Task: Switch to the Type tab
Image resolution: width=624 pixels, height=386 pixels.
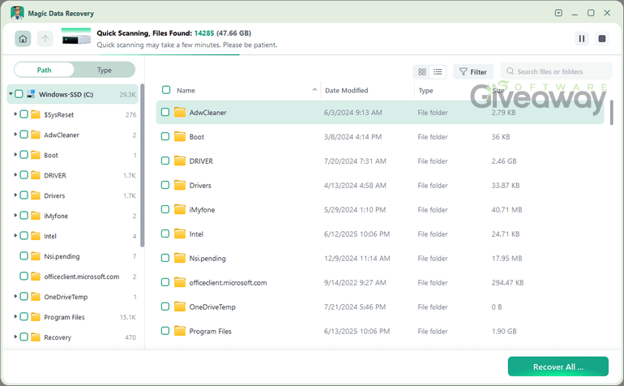Action: (105, 70)
